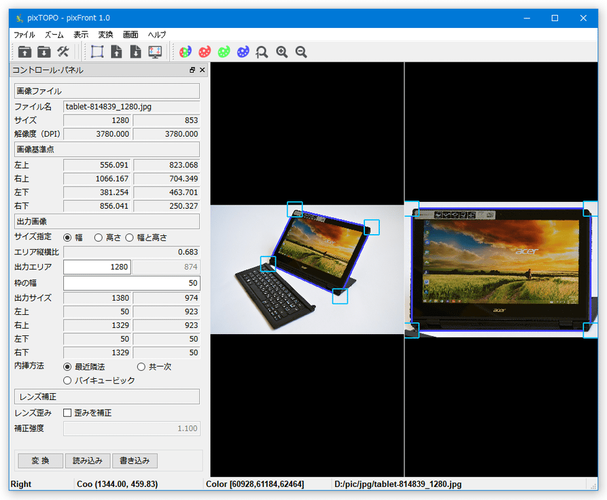Click the file path in status bar

tap(398, 484)
